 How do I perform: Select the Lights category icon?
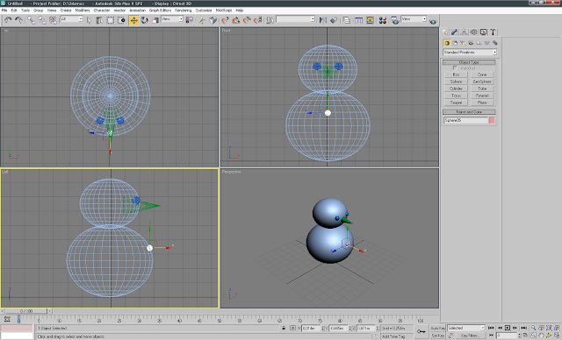(x=463, y=43)
